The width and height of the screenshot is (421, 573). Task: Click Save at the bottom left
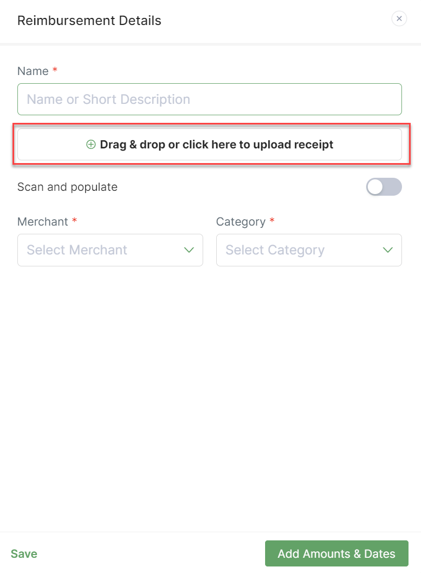(24, 554)
